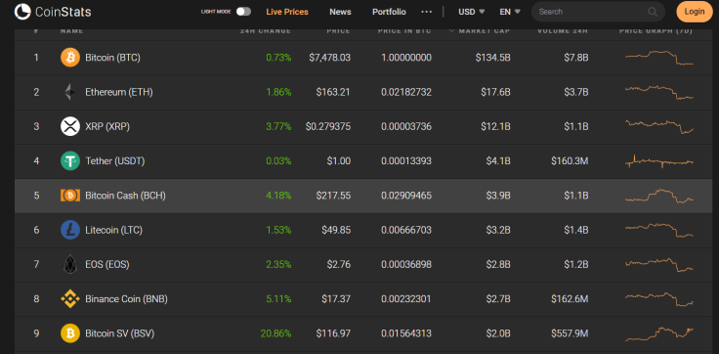Click the 20.86% change for Bitcoin SV
Viewport: 719px width, 354px height.
coord(275,333)
